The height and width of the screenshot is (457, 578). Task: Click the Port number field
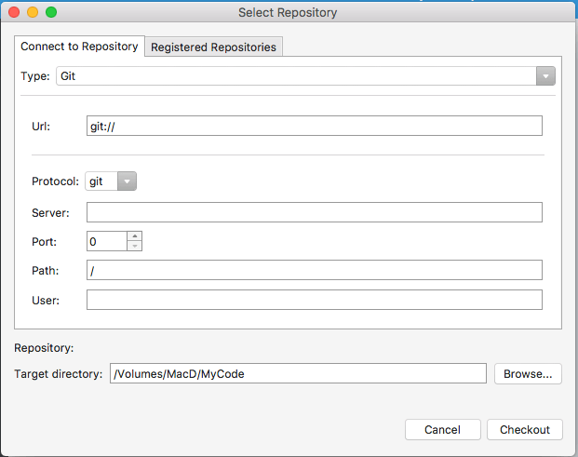tap(106, 241)
